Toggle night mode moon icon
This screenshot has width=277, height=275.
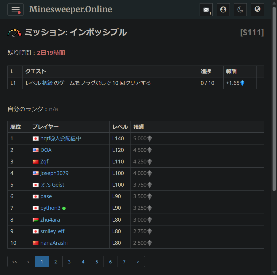click(240, 9)
